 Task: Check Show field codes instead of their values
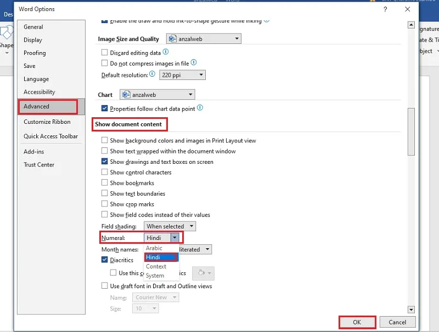104,214
